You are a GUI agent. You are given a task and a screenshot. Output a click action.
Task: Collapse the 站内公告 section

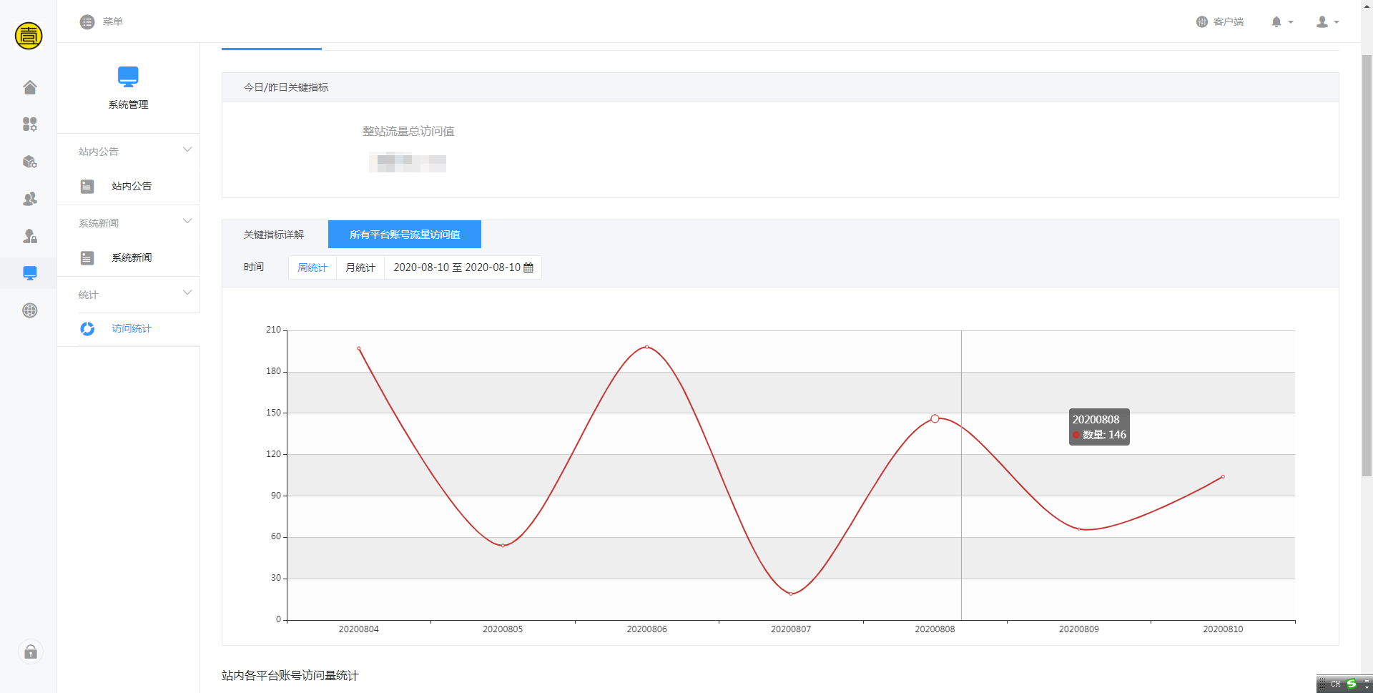[x=187, y=150]
